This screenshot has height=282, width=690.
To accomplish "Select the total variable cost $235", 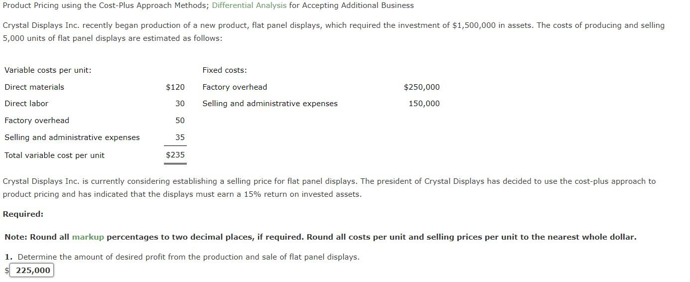I will point(175,155).
